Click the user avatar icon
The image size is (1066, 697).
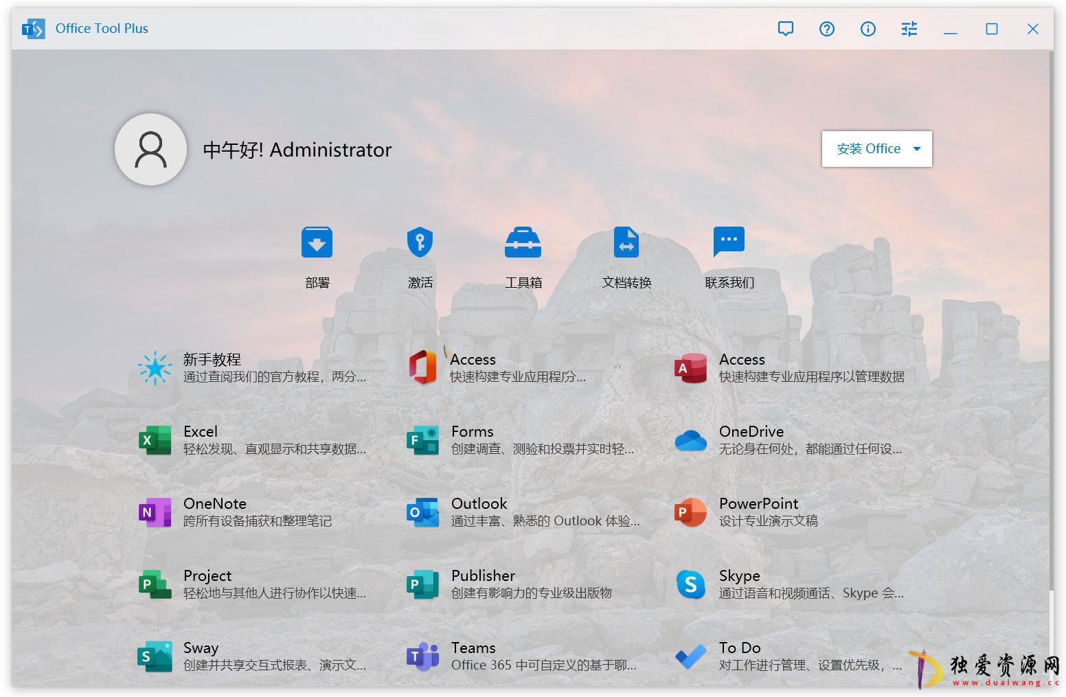[150, 149]
